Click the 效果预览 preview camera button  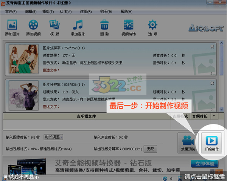pyautogui.click(x=188, y=143)
